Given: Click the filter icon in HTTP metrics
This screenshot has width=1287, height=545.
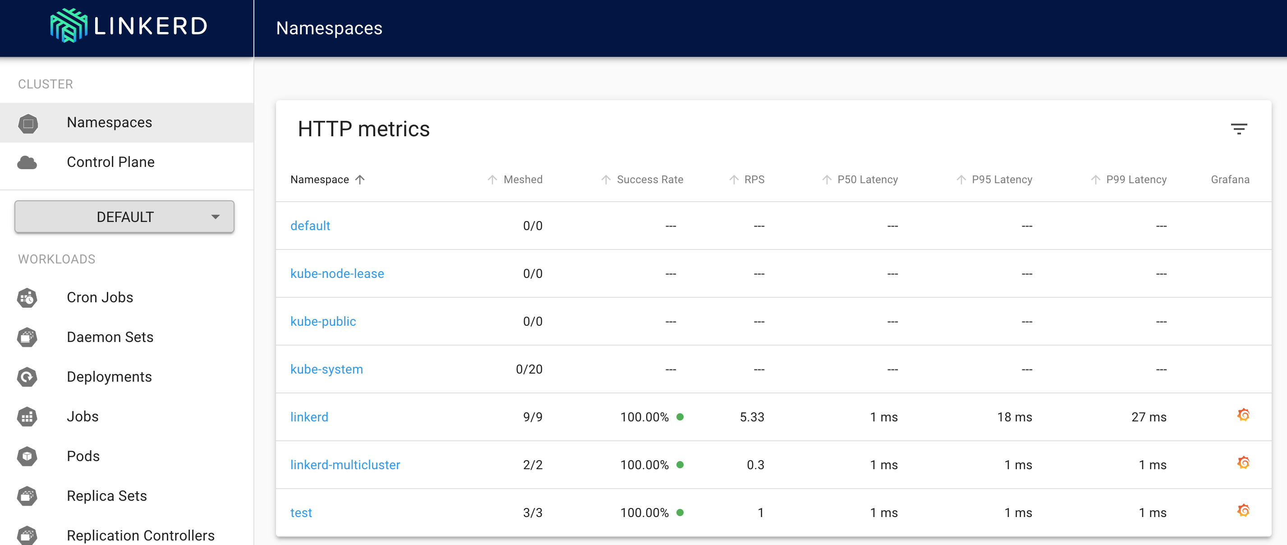Looking at the screenshot, I should click(1239, 129).
